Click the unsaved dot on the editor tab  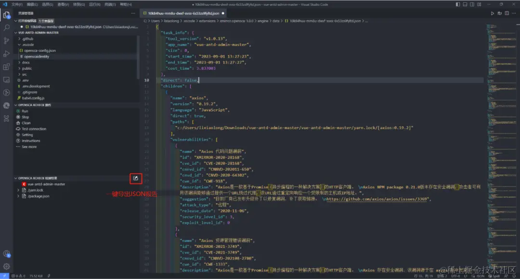pyautogui.click(x=223, y=13)
